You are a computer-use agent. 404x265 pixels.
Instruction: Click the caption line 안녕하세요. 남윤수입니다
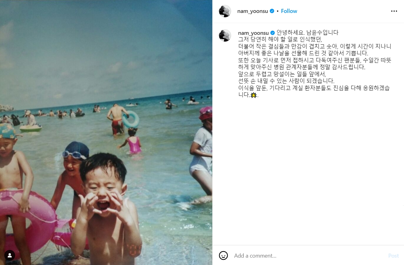coord(308,32)
